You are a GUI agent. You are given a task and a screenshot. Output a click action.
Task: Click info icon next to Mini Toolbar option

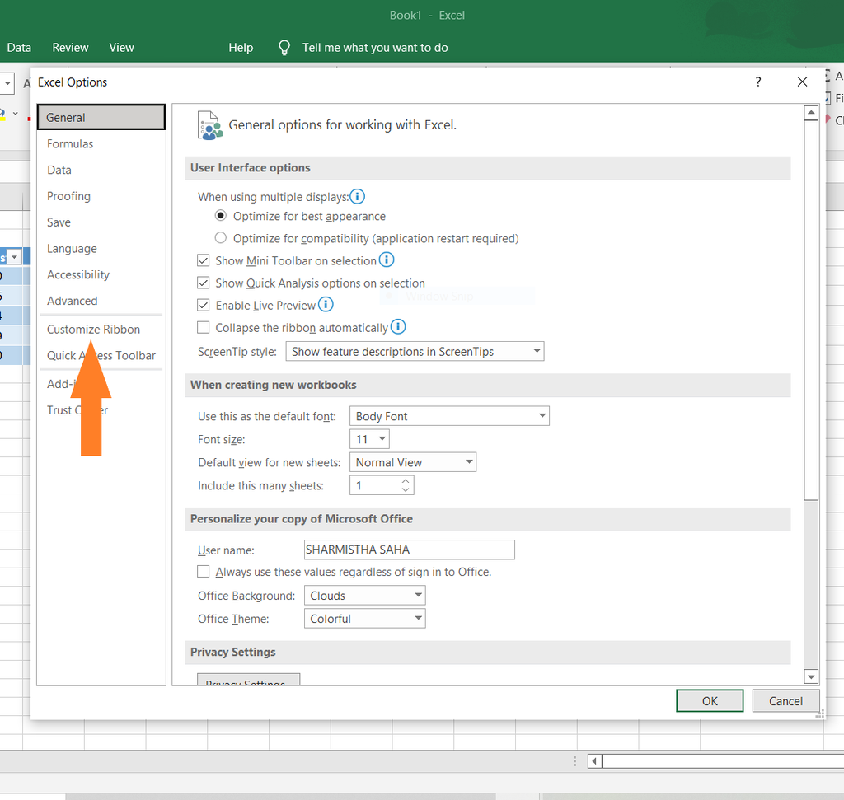(386, 260)
